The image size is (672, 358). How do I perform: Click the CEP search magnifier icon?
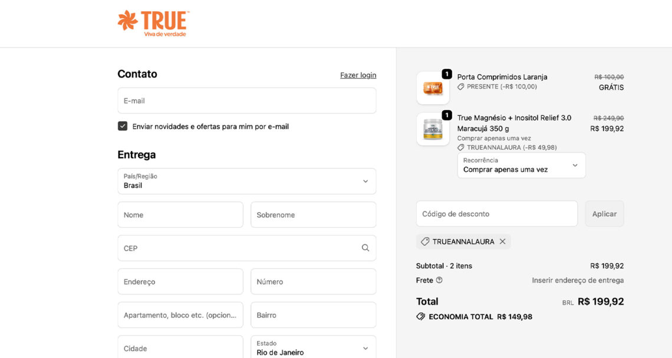click(365, 248)
